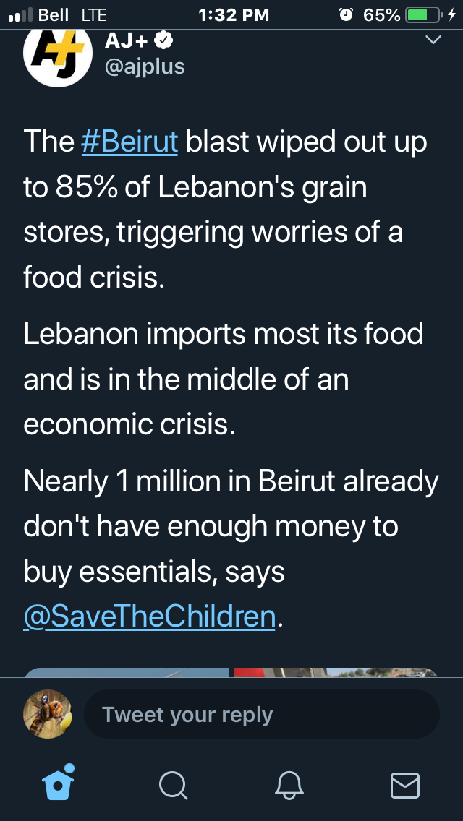Screen dimensions: 463x821
Task: Tap the 1:32 PM status clock
Action: 234,15
